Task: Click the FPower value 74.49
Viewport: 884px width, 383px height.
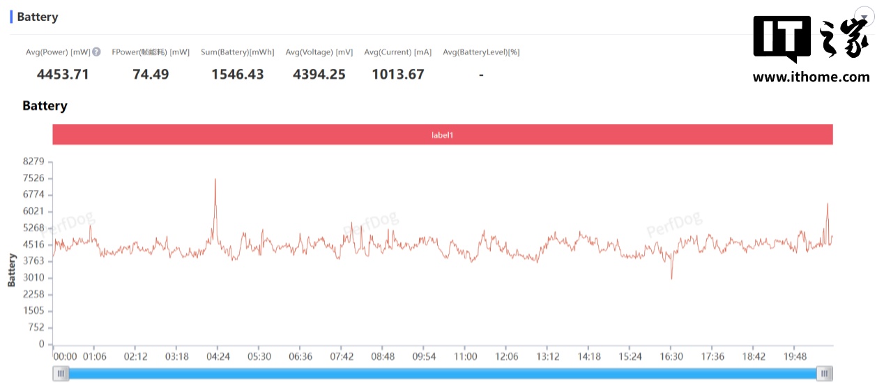Action: pos(151,74)
